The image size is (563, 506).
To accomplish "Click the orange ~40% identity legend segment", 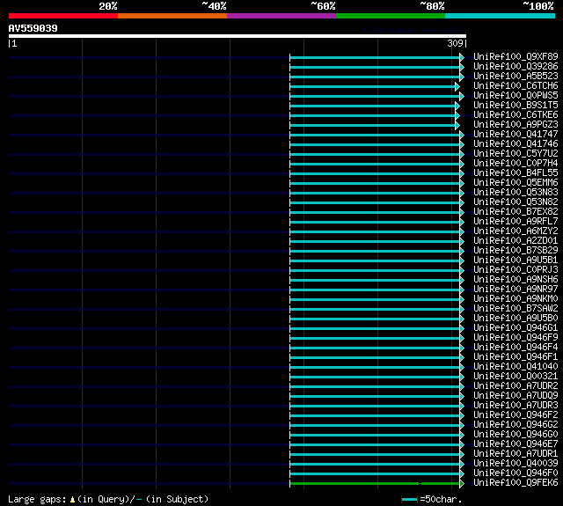I will click(x=172, y=16).
